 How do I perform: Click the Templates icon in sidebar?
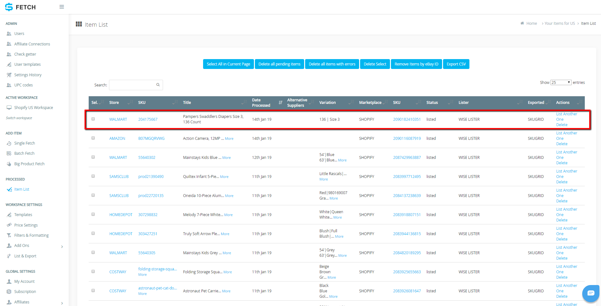tap(9, 215)
